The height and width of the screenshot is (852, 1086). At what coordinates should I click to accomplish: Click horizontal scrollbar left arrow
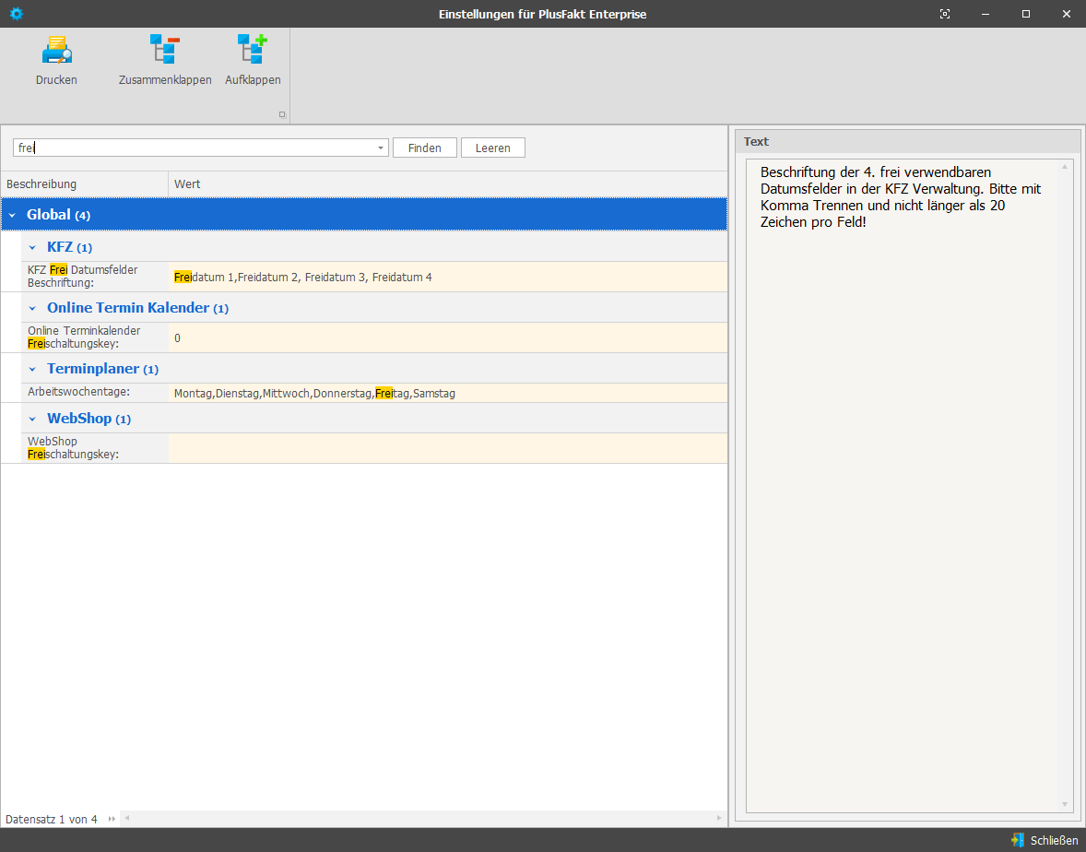(x=126, y=819)
